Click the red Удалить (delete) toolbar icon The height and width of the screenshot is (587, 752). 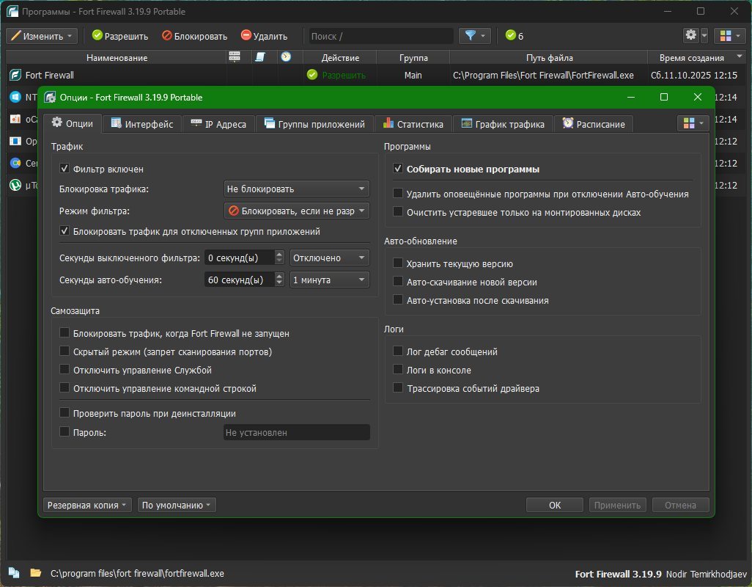pos(246,36)
